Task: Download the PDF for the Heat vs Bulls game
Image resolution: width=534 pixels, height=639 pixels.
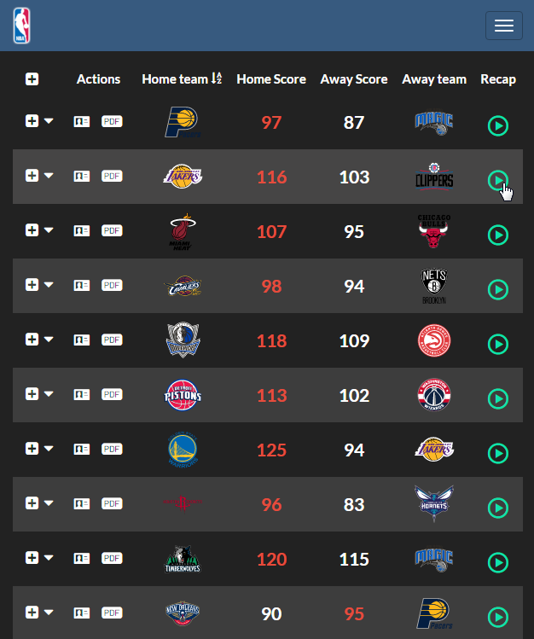Action: click(x=112, y=230)
